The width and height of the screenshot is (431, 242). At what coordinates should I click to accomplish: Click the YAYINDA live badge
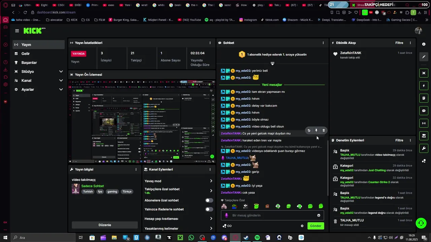point(78,53)
